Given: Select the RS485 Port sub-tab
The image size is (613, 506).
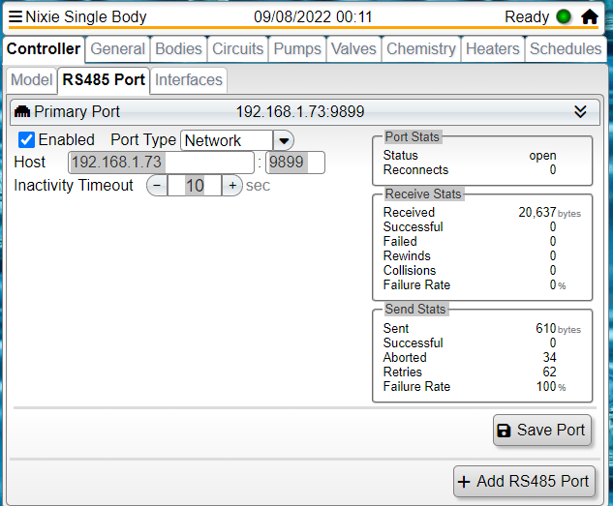Looking at the screenshot, I should [104, 80].
